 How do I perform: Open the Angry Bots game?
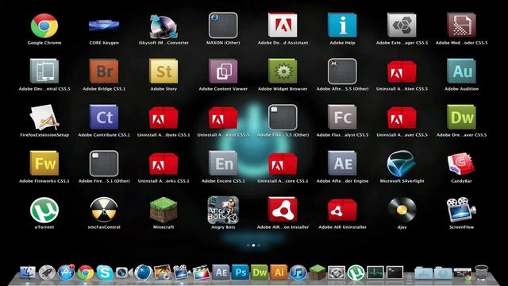223,210
